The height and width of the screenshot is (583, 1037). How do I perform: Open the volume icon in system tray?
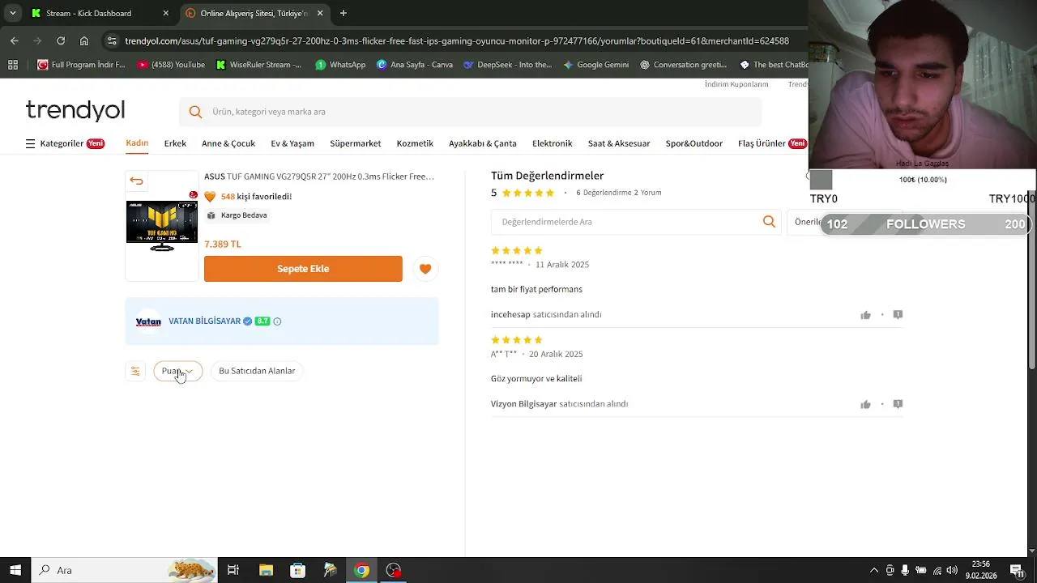click(952, 570)
